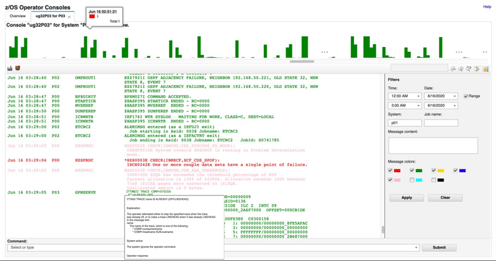The height and width of the screenshot is (261, 496).
Task: Enable the black message color checkbox
Action: coord(434,180)
